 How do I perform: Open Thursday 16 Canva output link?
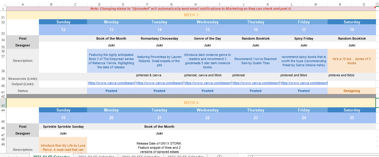point(256,83)
